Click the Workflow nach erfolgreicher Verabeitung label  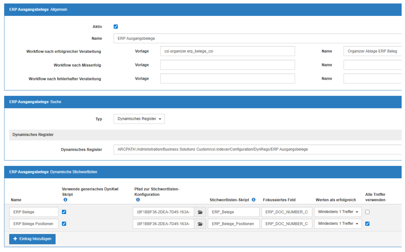tap(64, 51)
